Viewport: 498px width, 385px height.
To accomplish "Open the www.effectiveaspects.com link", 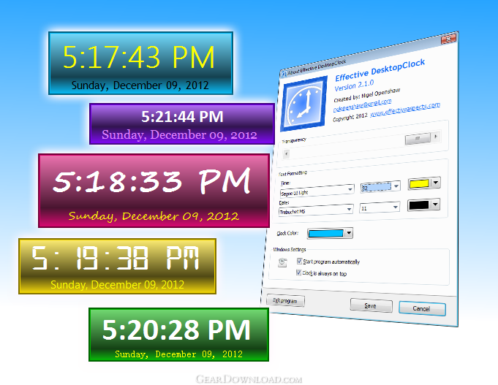I will click(405, 109).
